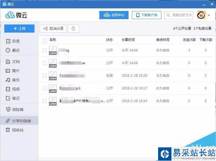Click the 2018-2-28 10:14 share time
The height and width of the screenshot is (161, 216).
click(x=134, y=101)
